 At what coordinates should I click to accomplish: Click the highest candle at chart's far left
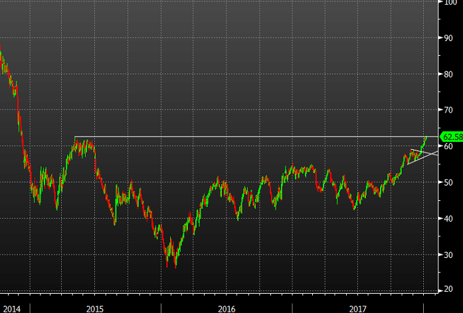tap(1, 49)
